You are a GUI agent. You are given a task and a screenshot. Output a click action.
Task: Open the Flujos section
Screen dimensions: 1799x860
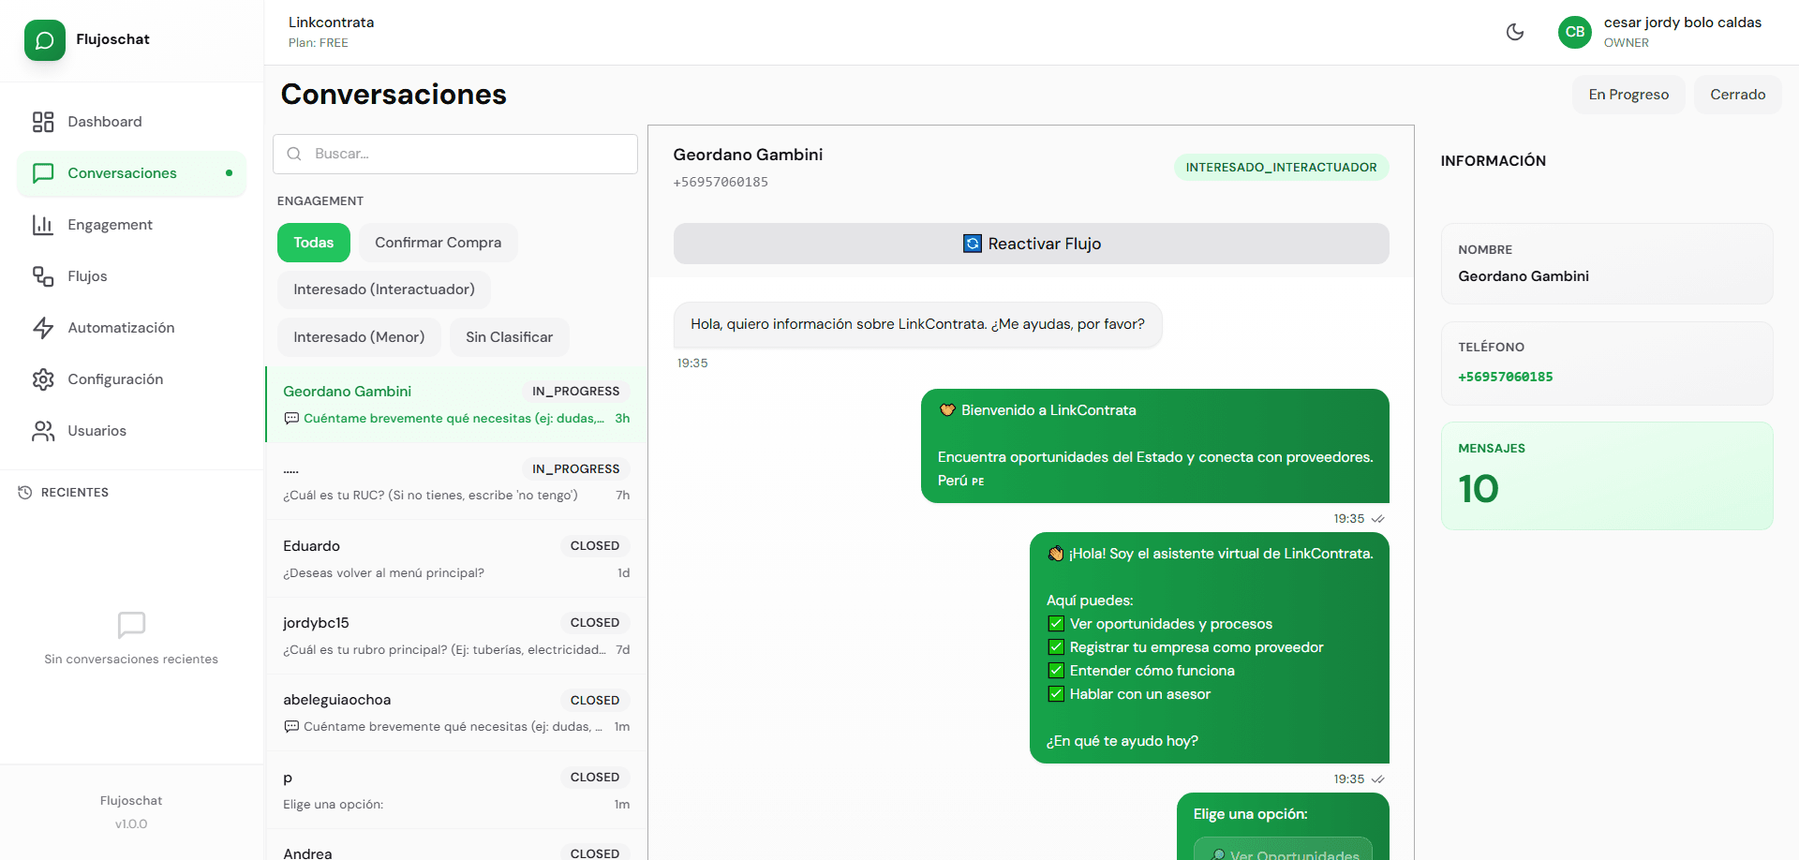[x=131, y=276]
